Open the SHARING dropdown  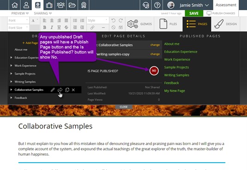point(42,13)
